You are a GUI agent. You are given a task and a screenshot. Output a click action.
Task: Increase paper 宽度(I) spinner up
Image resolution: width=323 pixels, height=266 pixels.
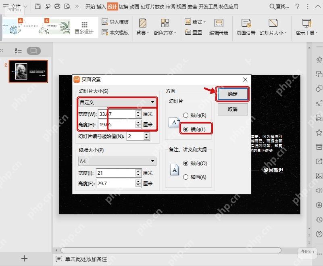pos(138,171)
